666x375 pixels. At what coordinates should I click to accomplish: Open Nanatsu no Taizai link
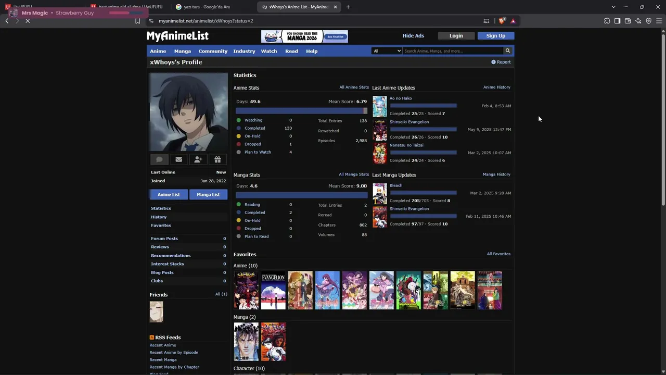point(406,145)
